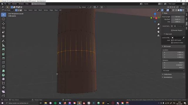Click the pan view hand icon
188x105 pixels.
158,28
